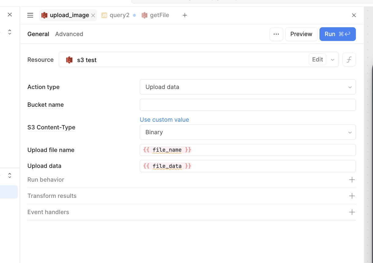Viewport: 373px width, 263px height.
Task: Open the Advanced settings tab
Action: point(69,34)
